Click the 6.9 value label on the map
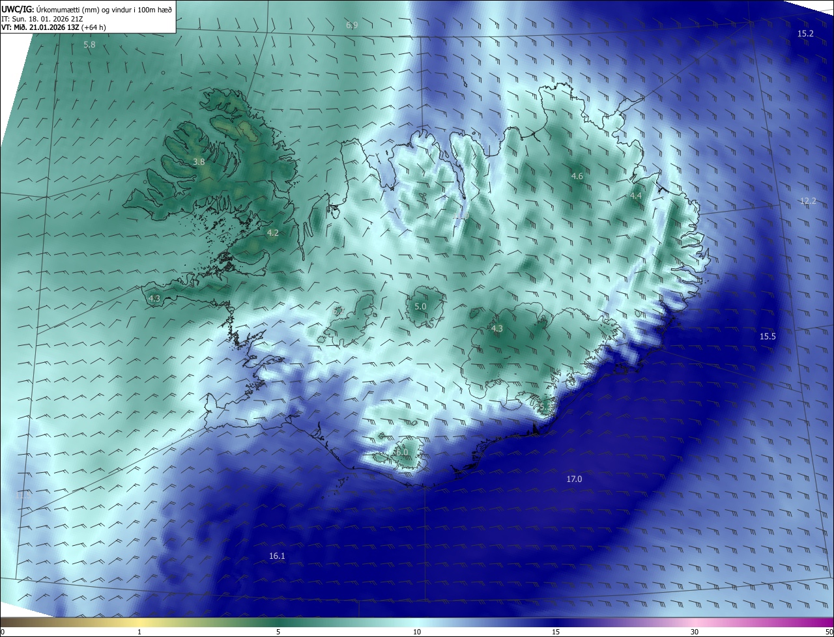This screenshot has height=637, width=834. tap(352, 25)
